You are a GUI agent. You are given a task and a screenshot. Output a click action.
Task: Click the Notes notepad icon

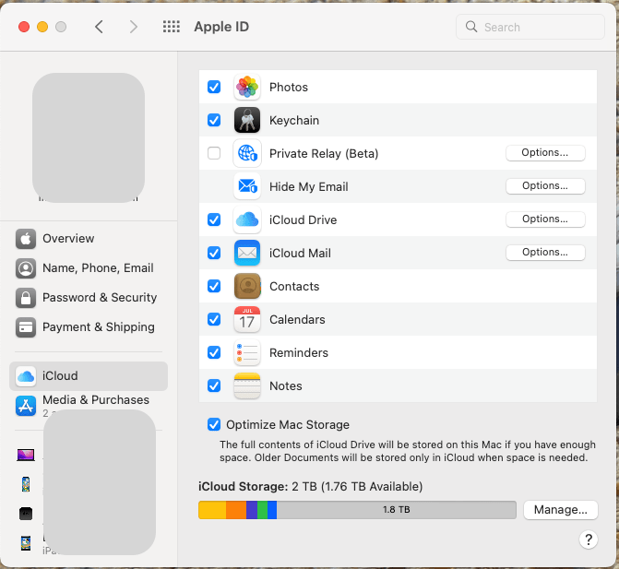[247, 385]
